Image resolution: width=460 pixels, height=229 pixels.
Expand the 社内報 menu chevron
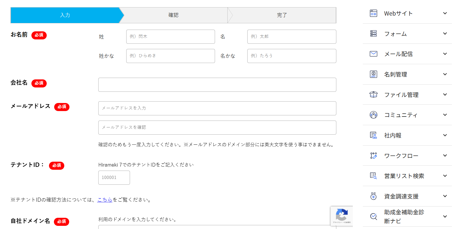(x=445, y=135)
